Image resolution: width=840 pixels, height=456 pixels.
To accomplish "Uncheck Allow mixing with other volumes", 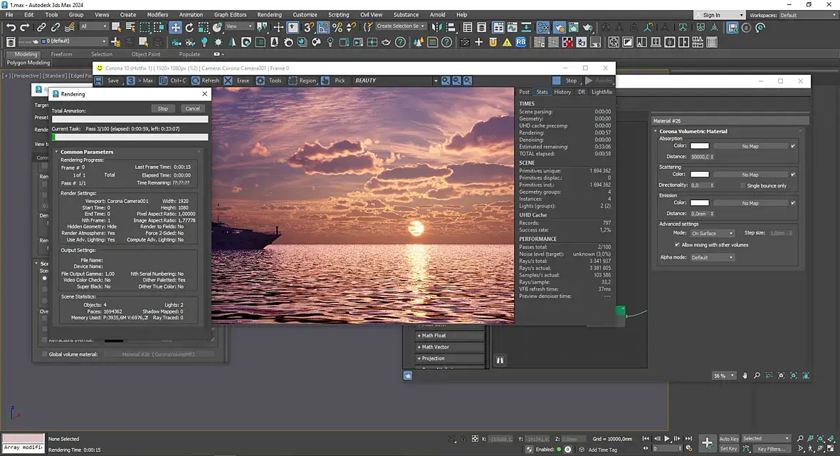I will click(x=677, y=244).
